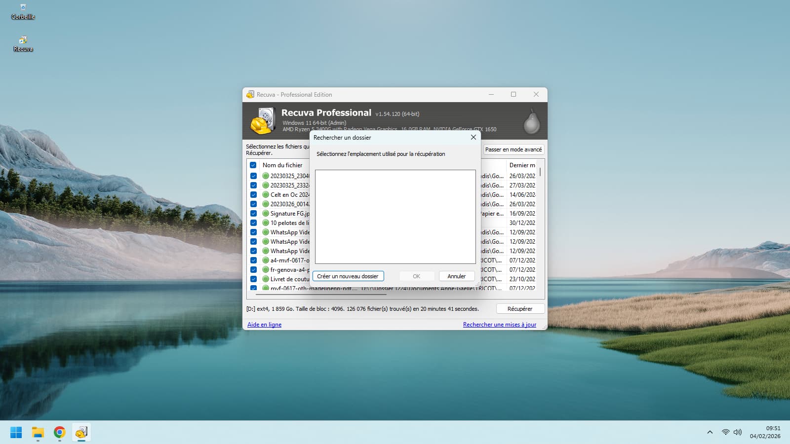Click the Recuva desktop shortcut icon
This screenshot has height=444, width=790.
click(x=23, y=40)
